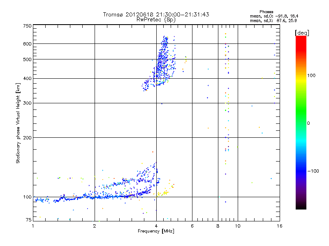329x246 pixels.
Task: Click the subtitle 'RwPretec (8p)'
Action: click(x=156, y=20)
